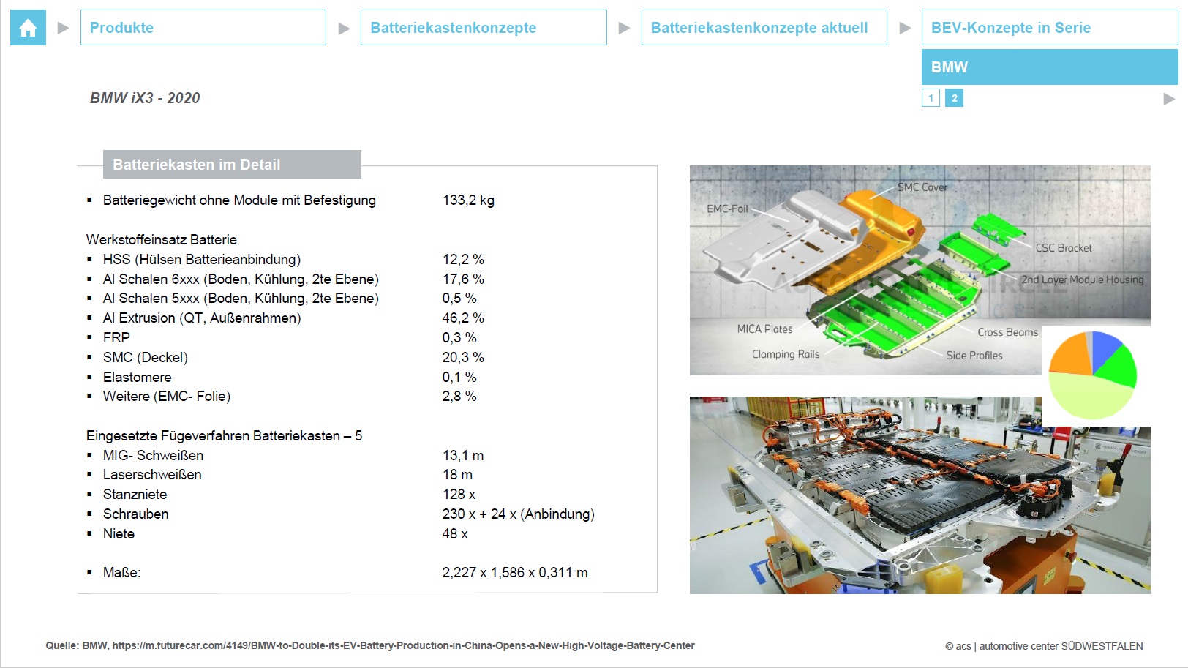1188x668 pixels.
Task: Click the home icon button
Action: click(28, 28)
